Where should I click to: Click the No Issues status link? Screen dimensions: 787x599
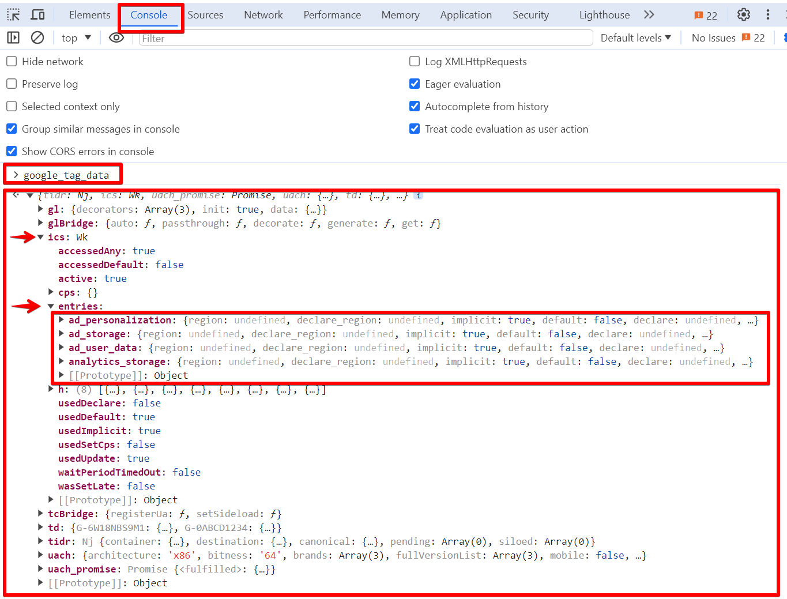(713, 37)
